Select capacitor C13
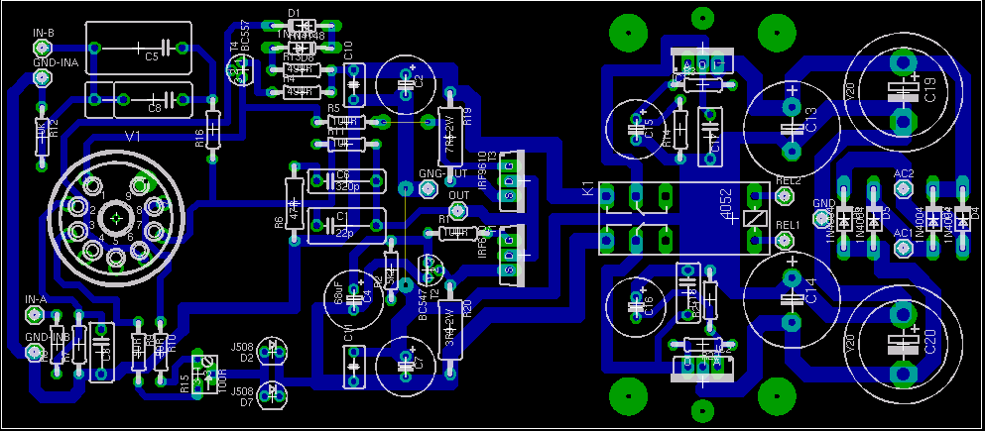Image resolution: width=985 pixels, height=431 pixels. pos(792,129)
